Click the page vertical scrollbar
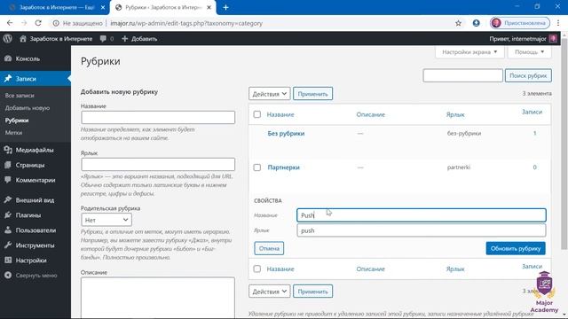Image resolution: width=568 pixels, height=319 pixels. (x=564, y=144)
